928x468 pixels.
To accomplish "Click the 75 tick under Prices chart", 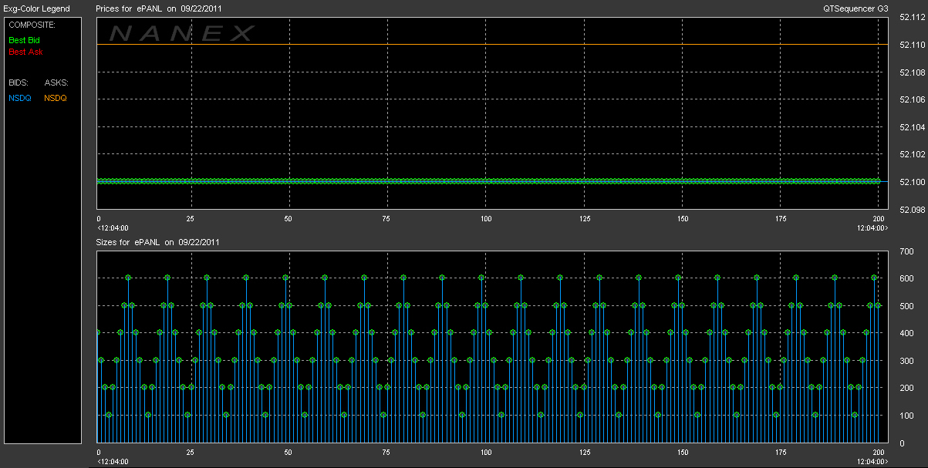I will click(386, 219).
